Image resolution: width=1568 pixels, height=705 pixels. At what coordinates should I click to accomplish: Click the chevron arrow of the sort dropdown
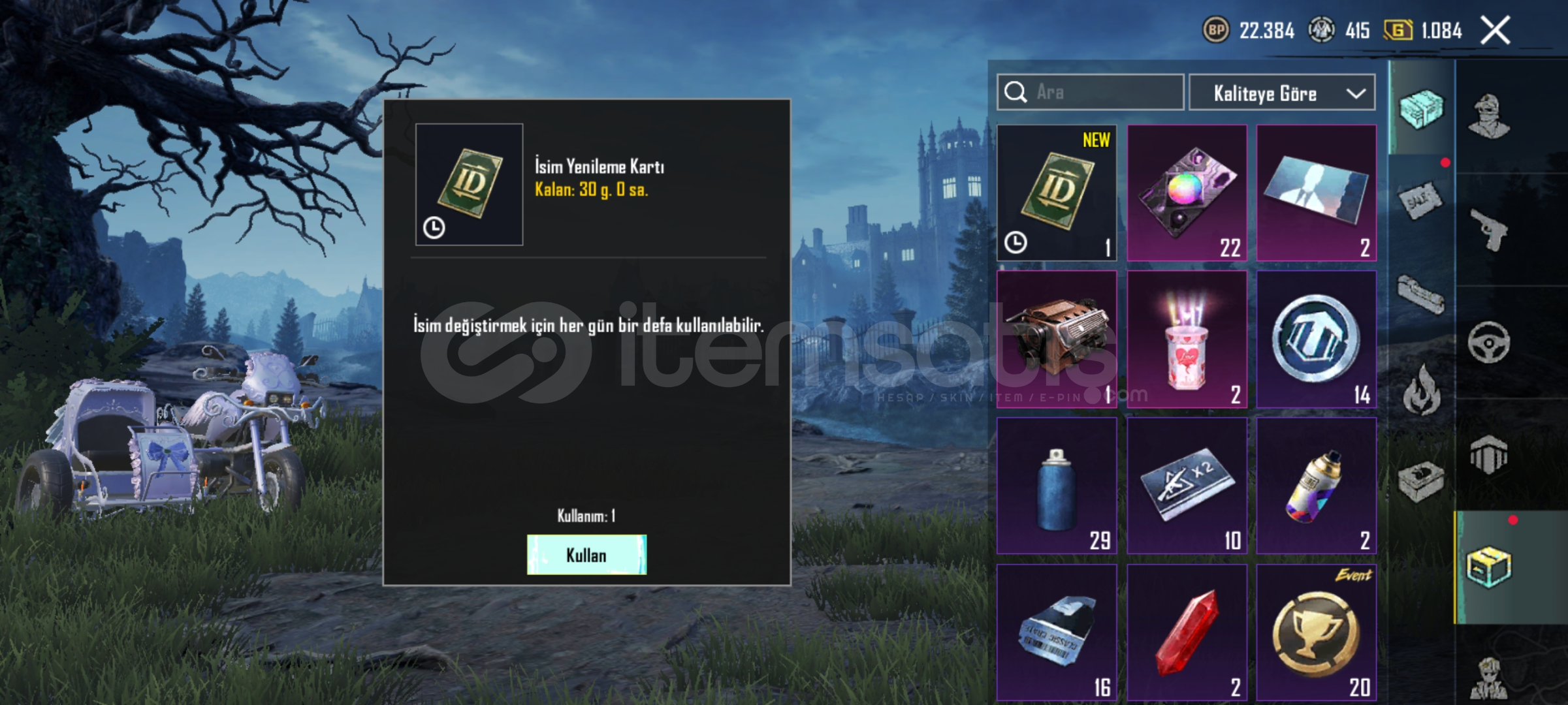[x=1356, y=93]
